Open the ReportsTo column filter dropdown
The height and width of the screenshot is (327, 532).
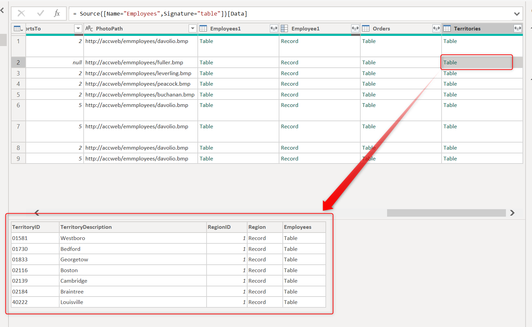point(78,29)
